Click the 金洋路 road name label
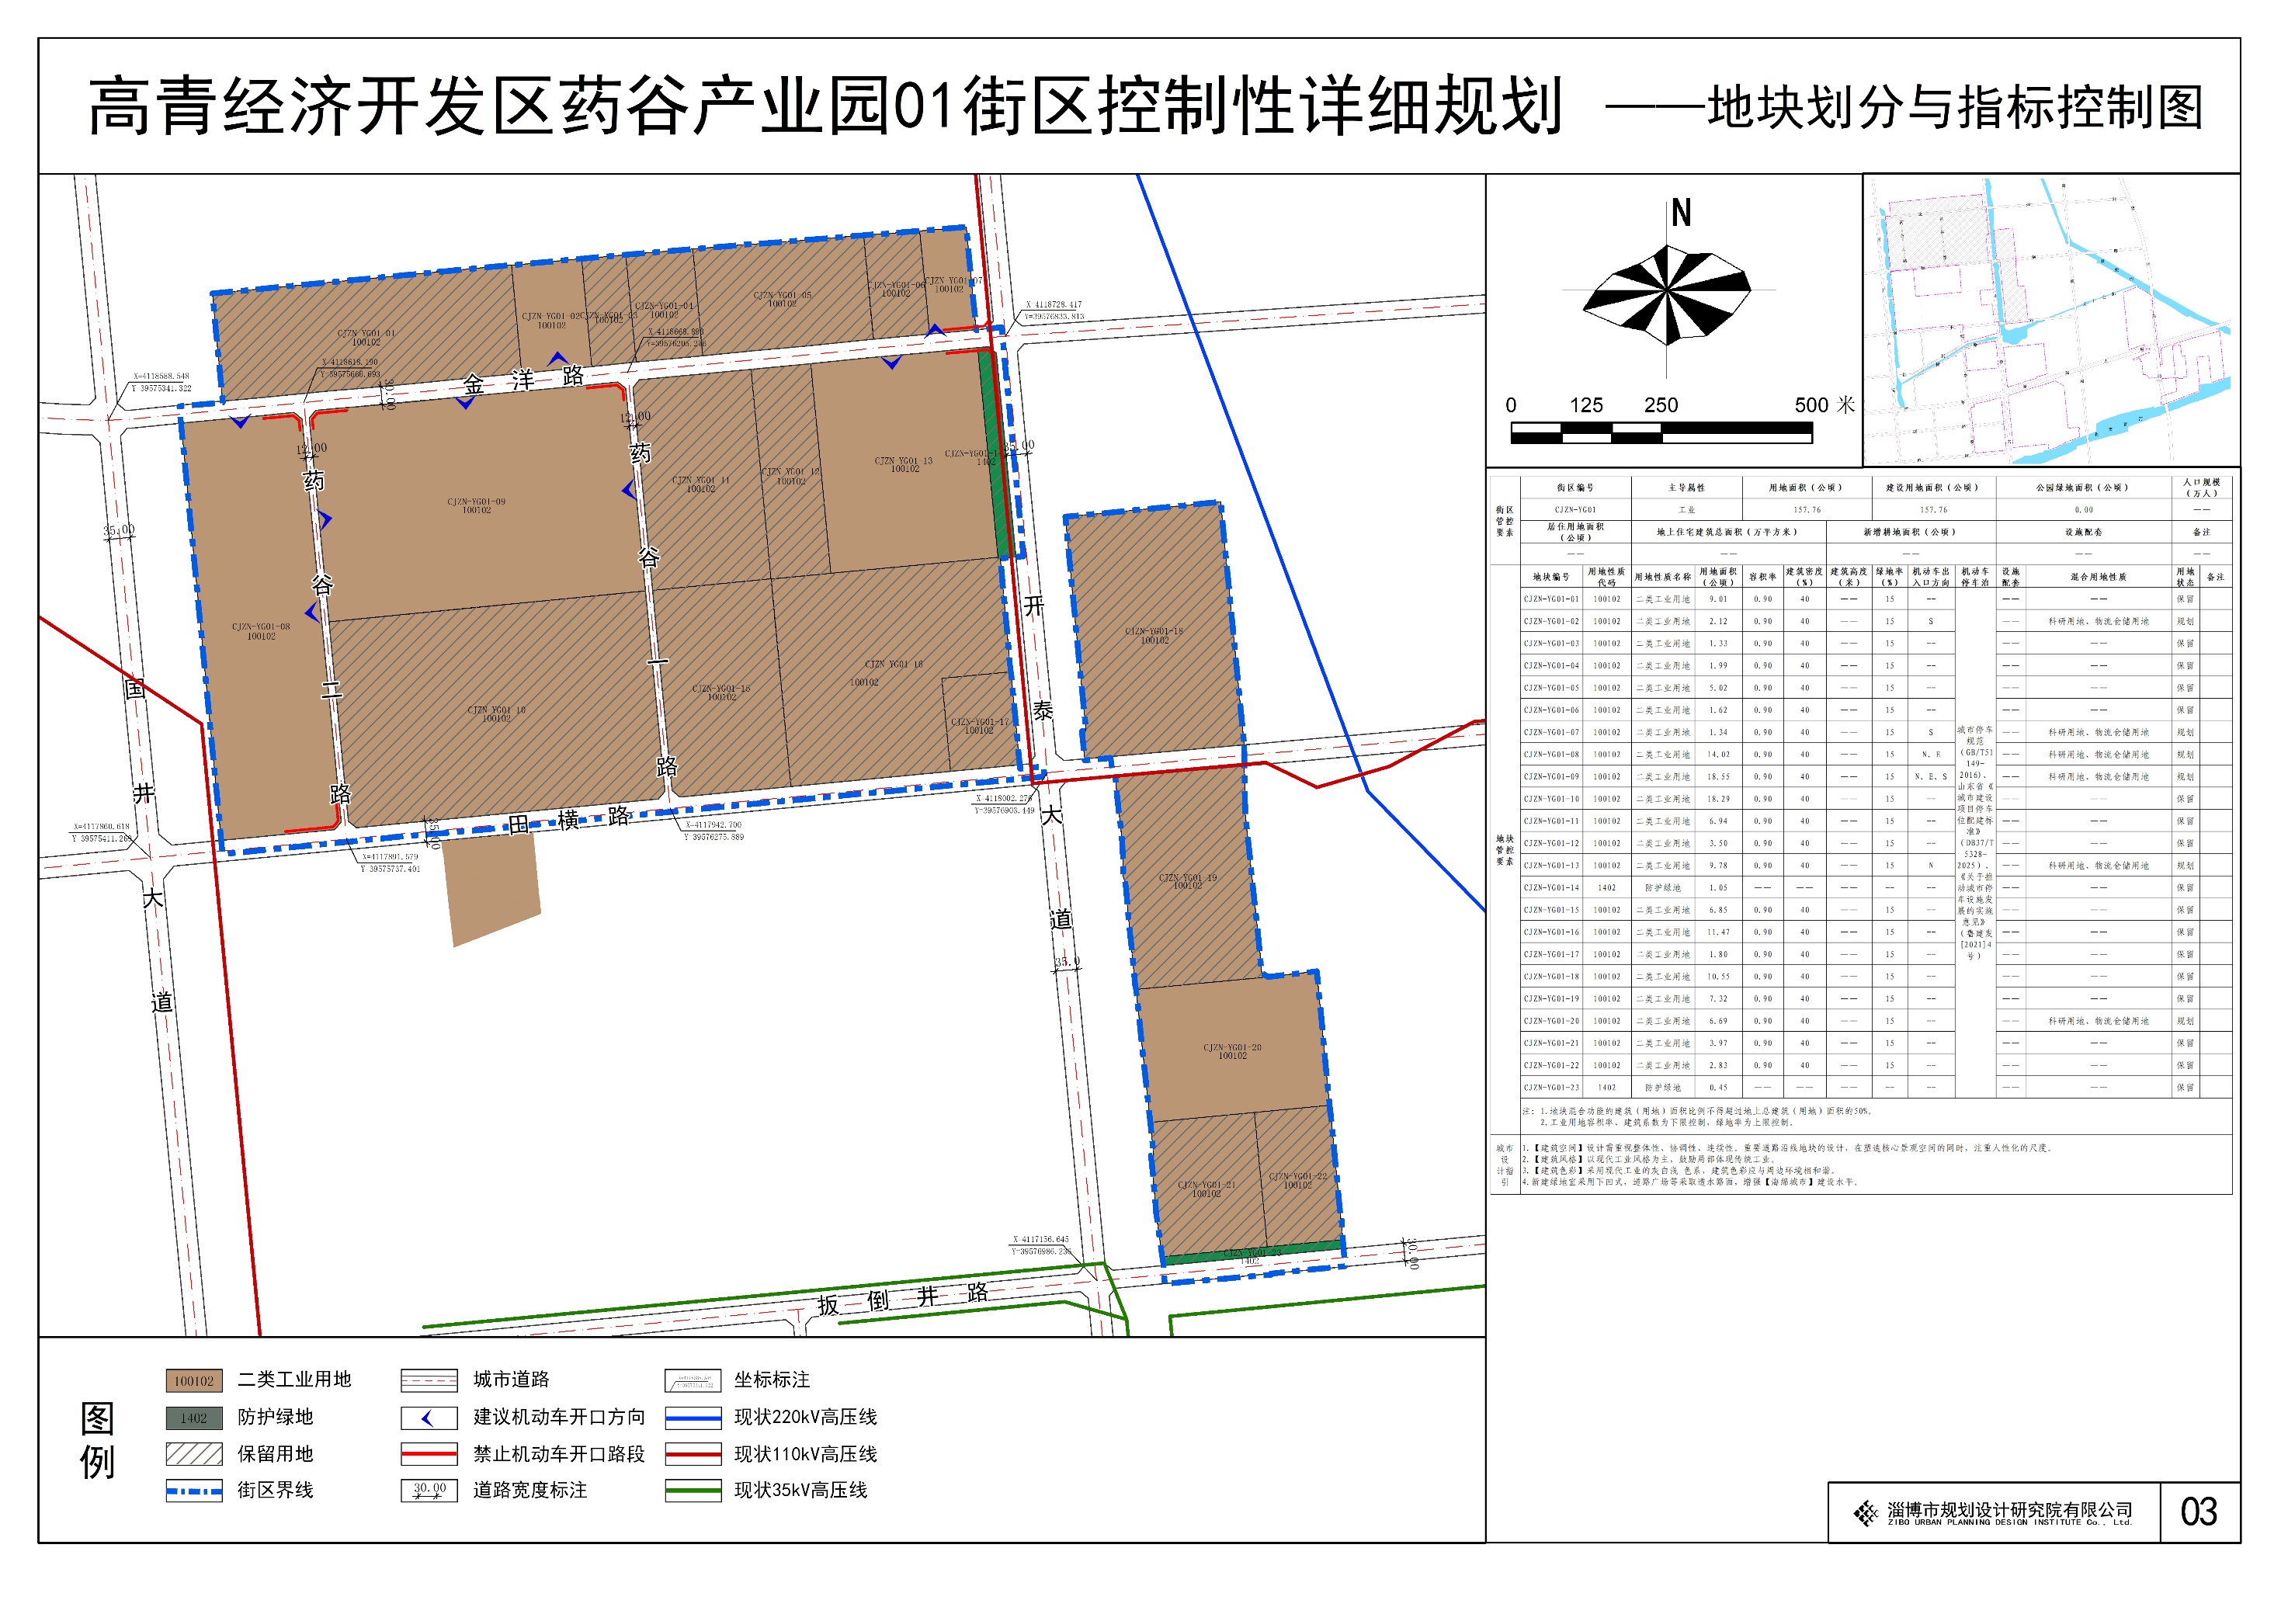The image size is (2281, 1614). (524, 380)
